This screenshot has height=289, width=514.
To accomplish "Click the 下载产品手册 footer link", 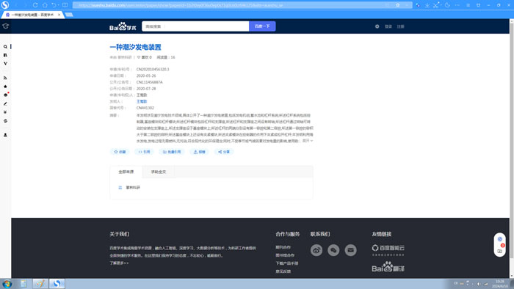I will click(287, 263).
